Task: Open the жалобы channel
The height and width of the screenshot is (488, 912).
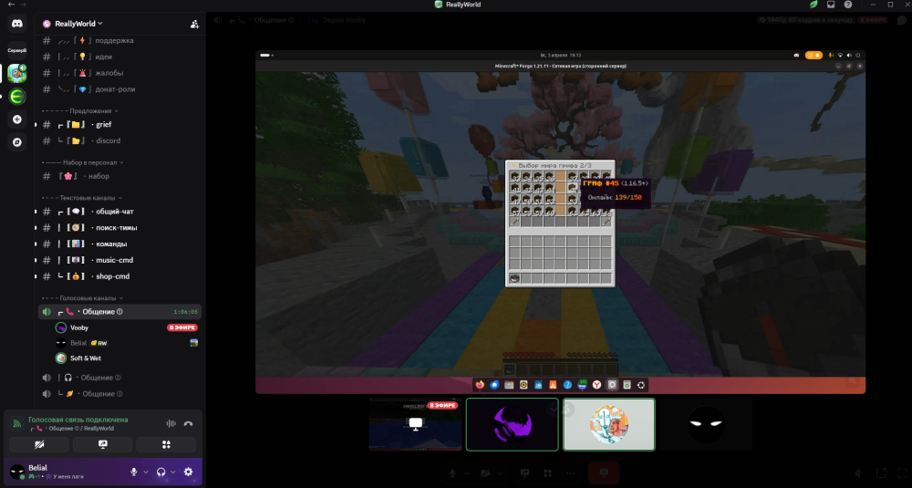Action: (x=120, y=73)
